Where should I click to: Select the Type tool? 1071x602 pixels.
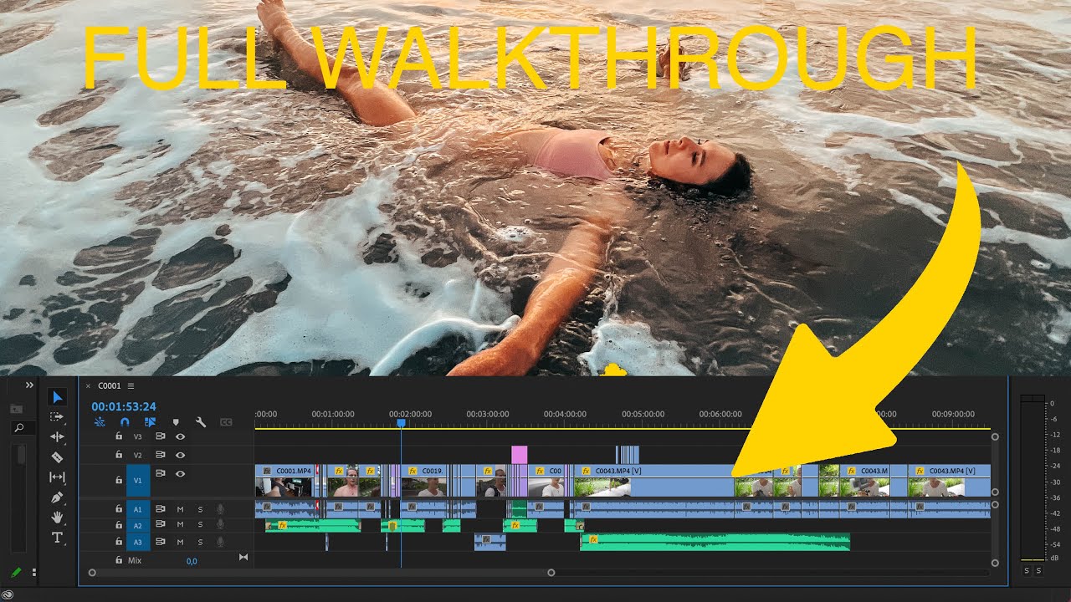point(57,538)
